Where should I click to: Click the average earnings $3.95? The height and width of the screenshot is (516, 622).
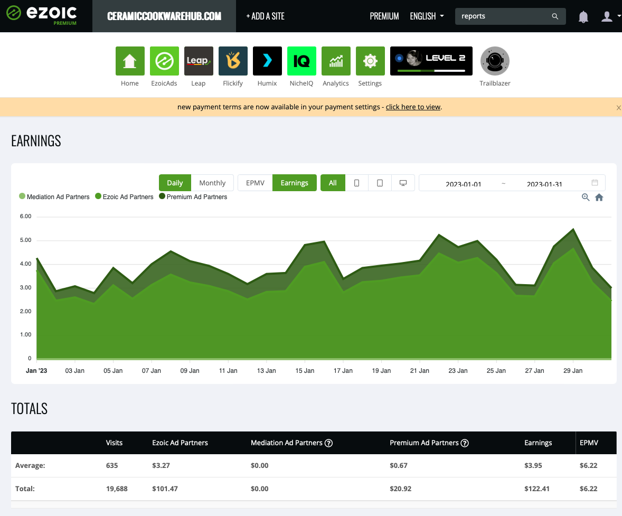pos(533,465)
